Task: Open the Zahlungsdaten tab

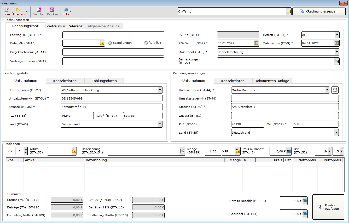Action: 104,81
